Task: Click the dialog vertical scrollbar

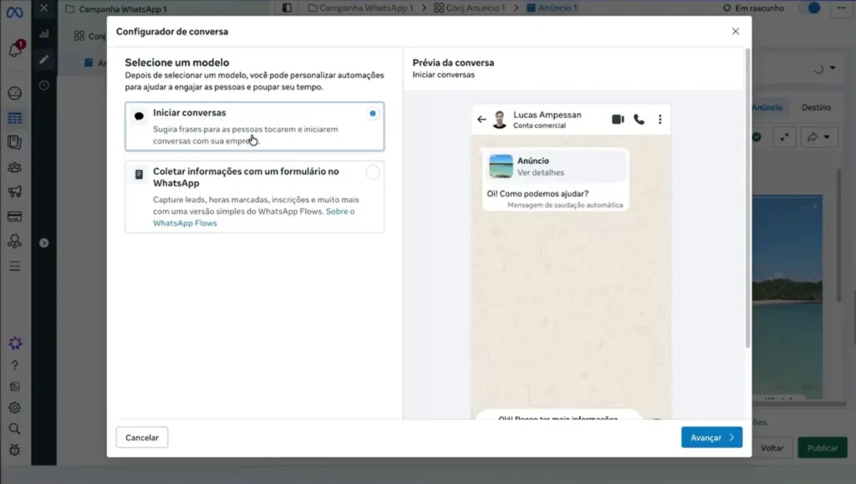Action: (747, 198)
